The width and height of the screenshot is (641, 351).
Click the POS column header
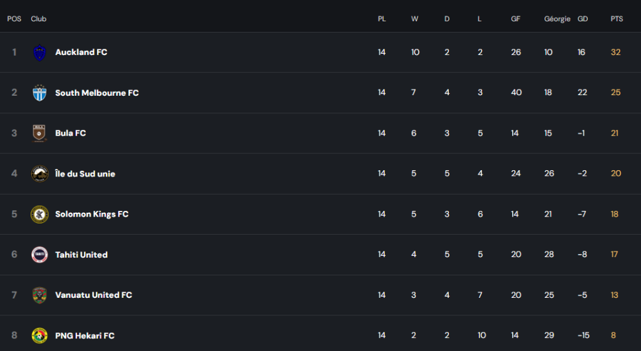[x=14, y=19]
